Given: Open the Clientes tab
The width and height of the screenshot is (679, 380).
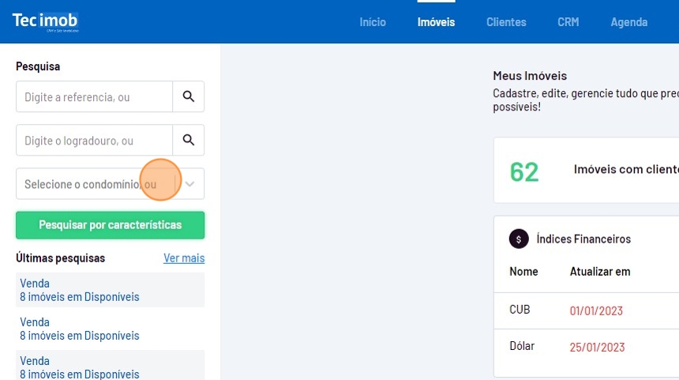Looking at the screenshot, I should pyautogui.click(x=506, y=22).
